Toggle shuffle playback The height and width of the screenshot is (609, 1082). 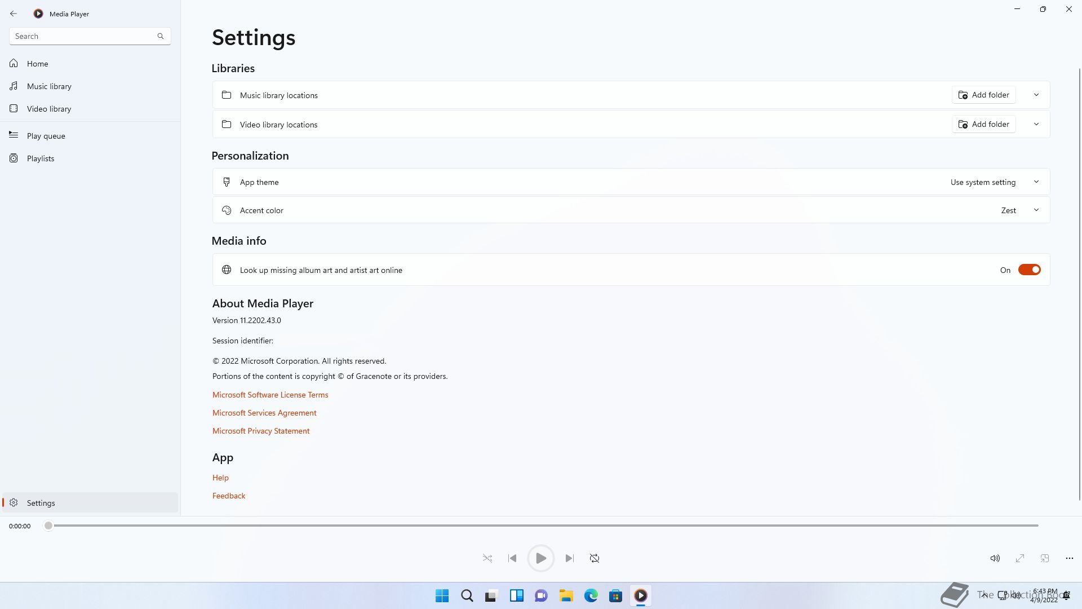coord(487,558)
